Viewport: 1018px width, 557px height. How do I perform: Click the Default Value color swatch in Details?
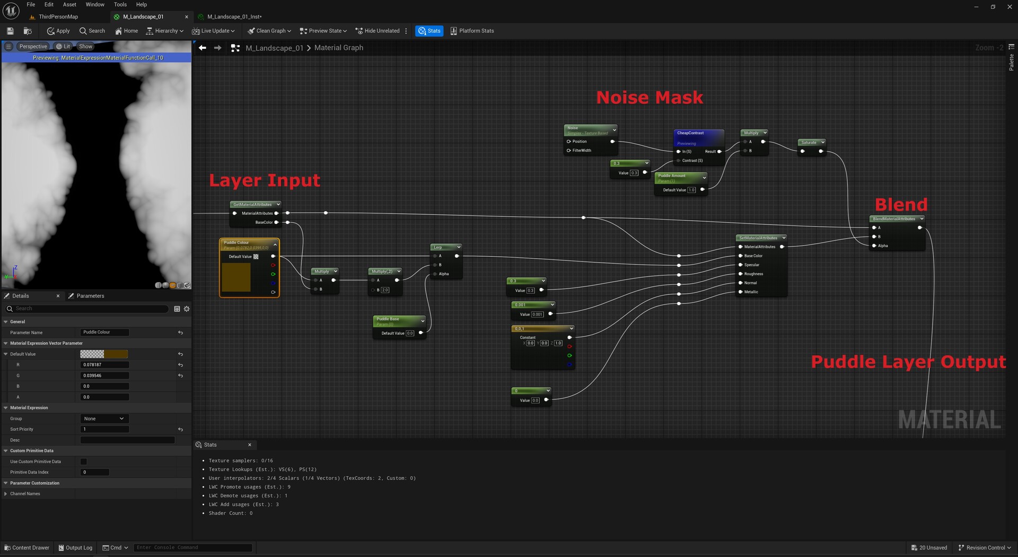click(104, 354)
